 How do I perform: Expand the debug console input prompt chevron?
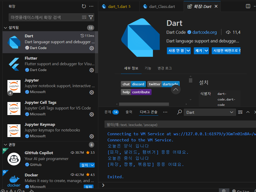103,185
